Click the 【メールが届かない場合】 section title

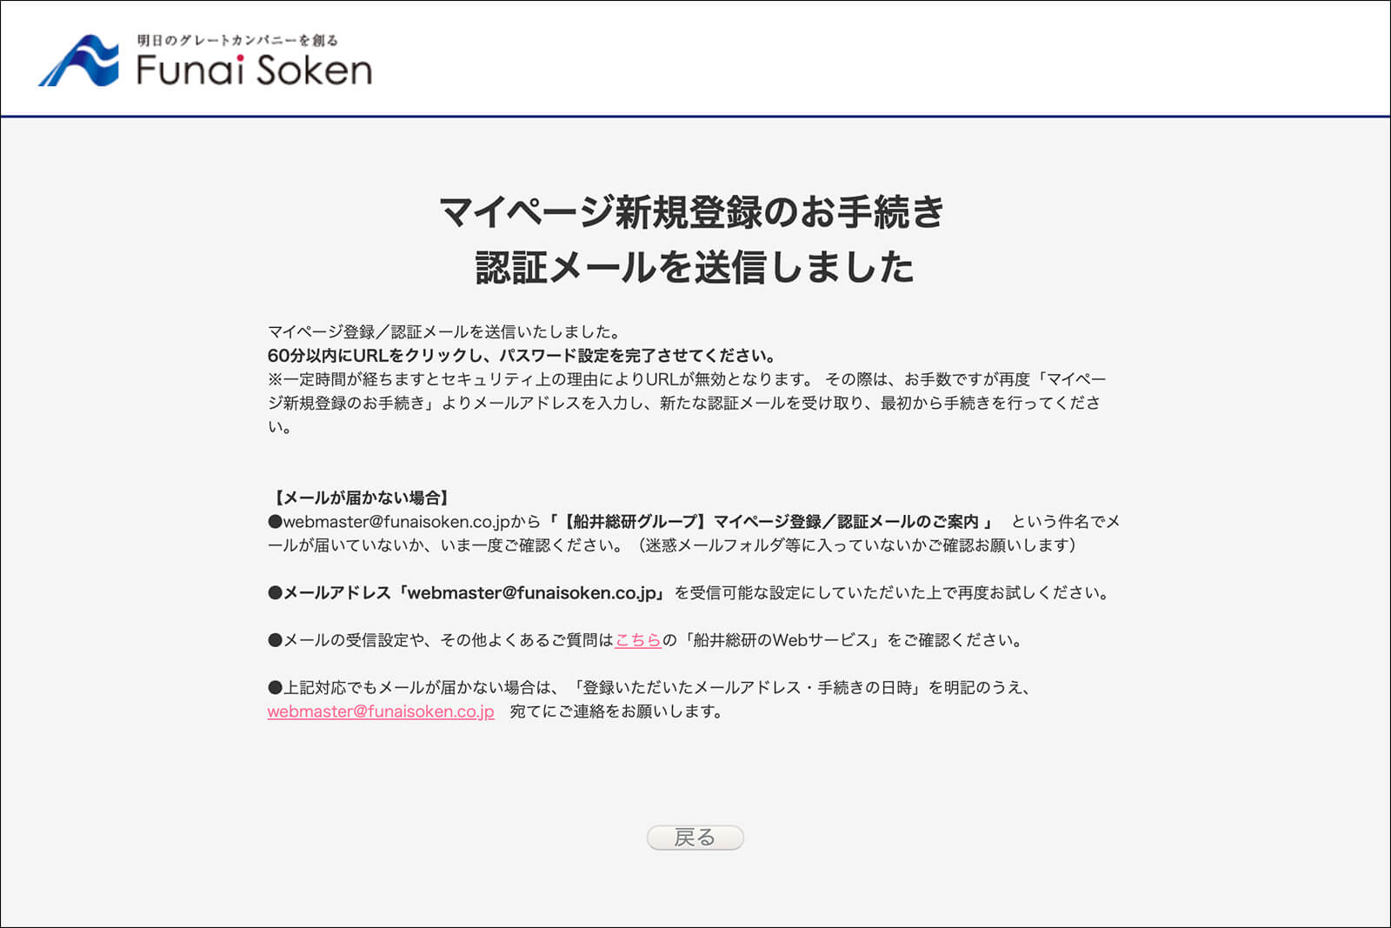[x=361, y=497]
